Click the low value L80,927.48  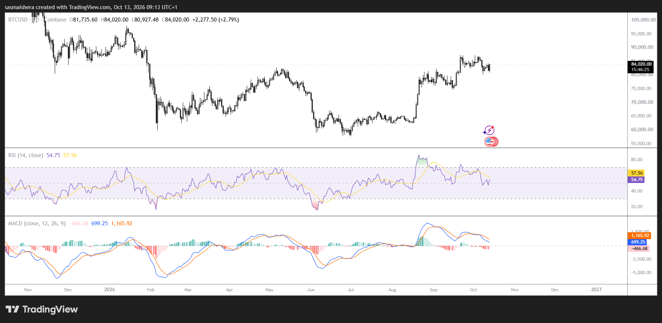point(145,20)
